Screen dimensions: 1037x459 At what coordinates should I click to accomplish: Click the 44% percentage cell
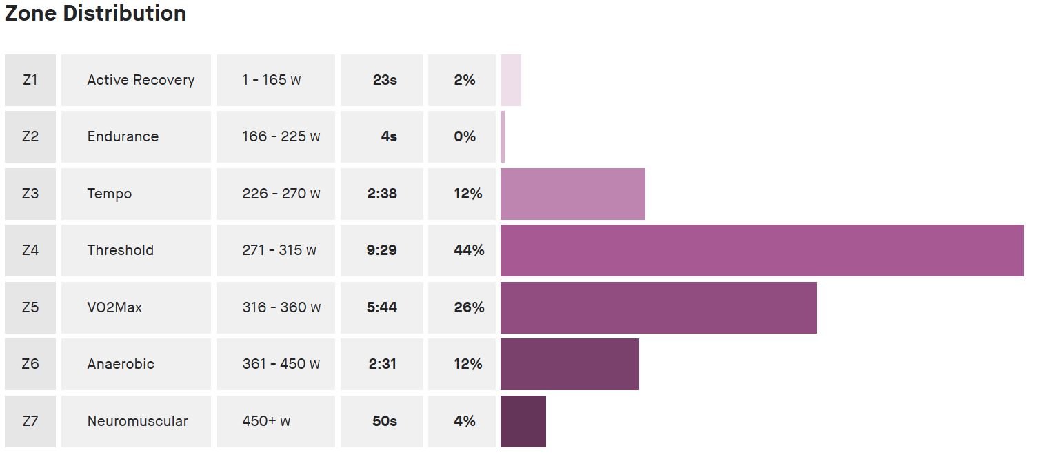coord(462,250)
